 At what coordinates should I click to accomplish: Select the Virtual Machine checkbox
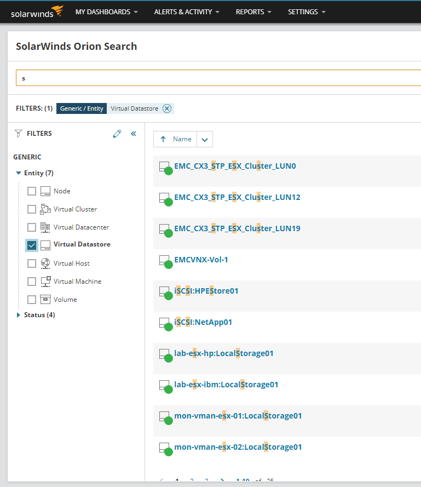pyautogui.click(x=32, y=282)
